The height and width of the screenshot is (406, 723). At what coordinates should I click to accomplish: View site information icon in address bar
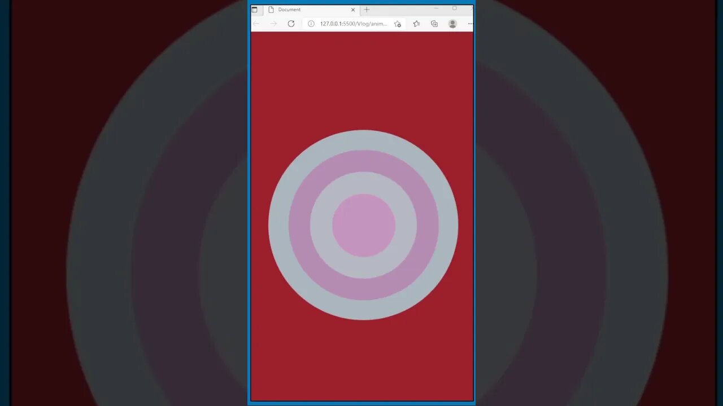point(311,24)
